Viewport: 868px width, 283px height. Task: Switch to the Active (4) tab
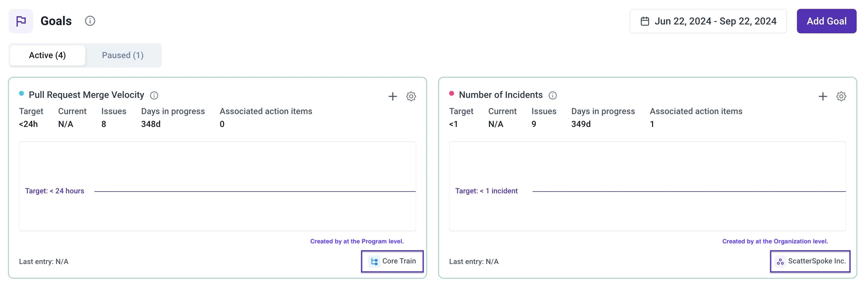click(x=47, y=55)
